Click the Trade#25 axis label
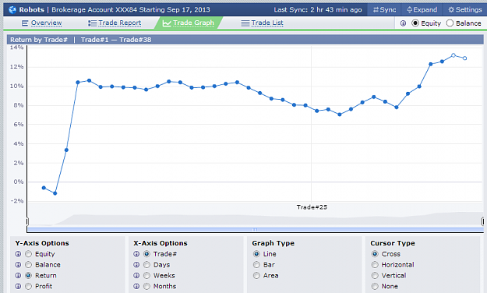 [x=312, y=207]
